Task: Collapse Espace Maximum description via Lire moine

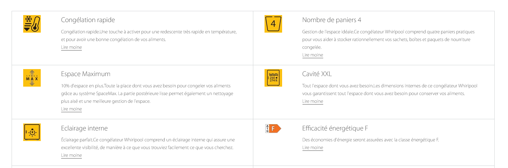Action: [71, 109]
